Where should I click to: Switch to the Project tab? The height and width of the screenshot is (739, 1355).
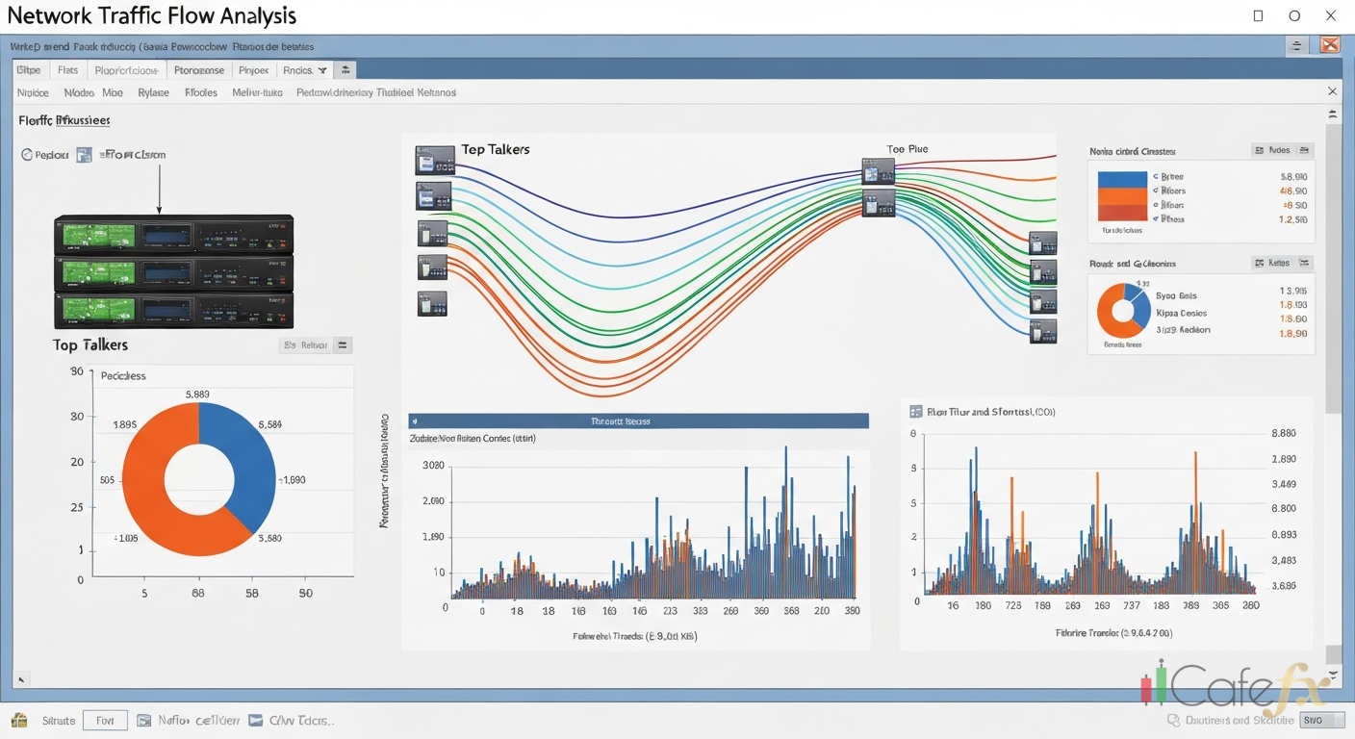tap(253, 69)
